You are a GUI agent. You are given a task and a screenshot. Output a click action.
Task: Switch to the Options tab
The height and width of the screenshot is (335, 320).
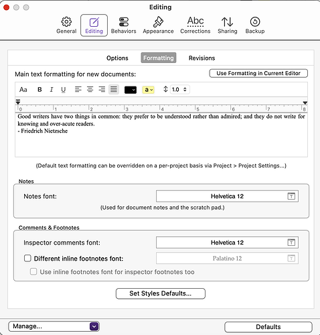coord(117,58)
